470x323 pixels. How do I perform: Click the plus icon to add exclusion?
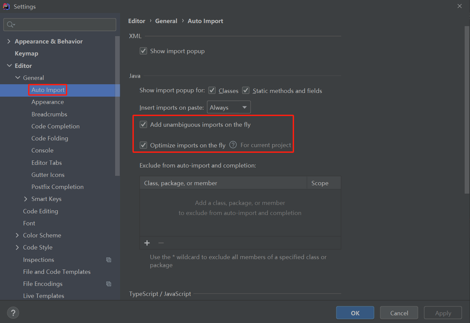click(x=147, y=243)
